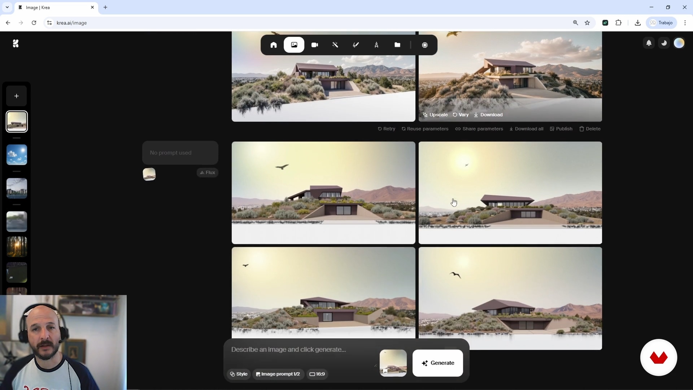This screenshot has width=693, height=390.
Task: Upscale the hovered house image
Action: (x=435, y=115)
